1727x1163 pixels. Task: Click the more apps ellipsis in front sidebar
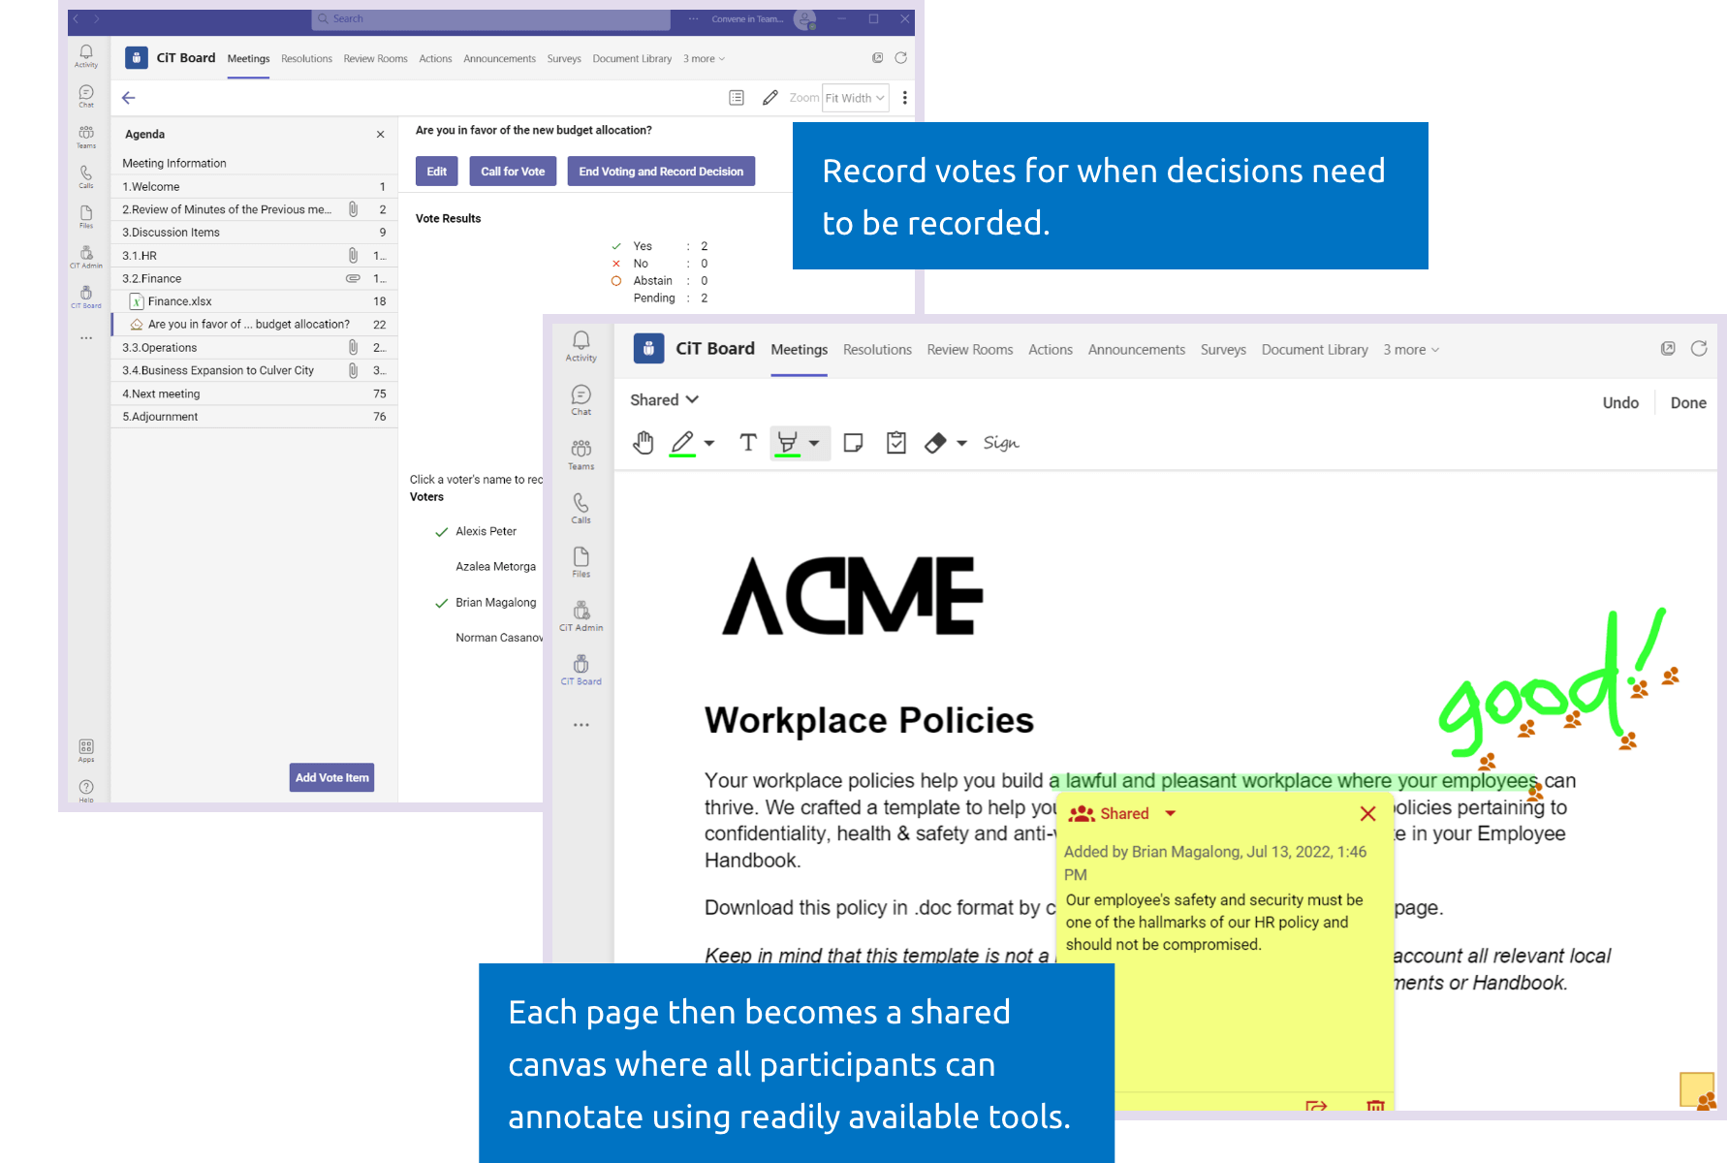click(581, 725)
